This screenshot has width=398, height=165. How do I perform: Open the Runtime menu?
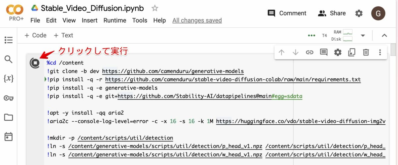(x=115, y=21)
